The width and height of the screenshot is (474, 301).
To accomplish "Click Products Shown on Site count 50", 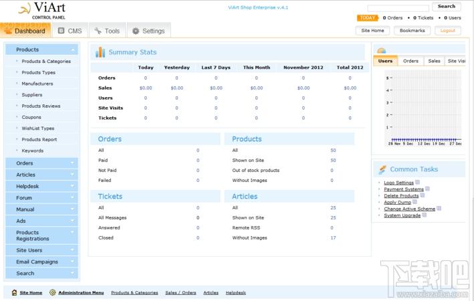I will pyautogui.click(x=333, y=161).
